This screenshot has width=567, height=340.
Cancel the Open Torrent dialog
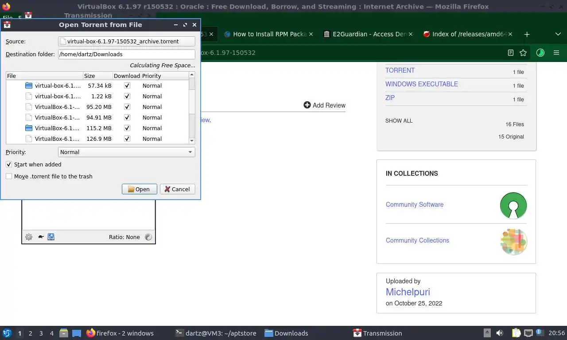click(177, 189)
